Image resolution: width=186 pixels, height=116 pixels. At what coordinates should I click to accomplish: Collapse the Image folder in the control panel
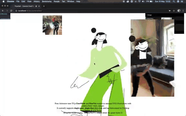165,15
